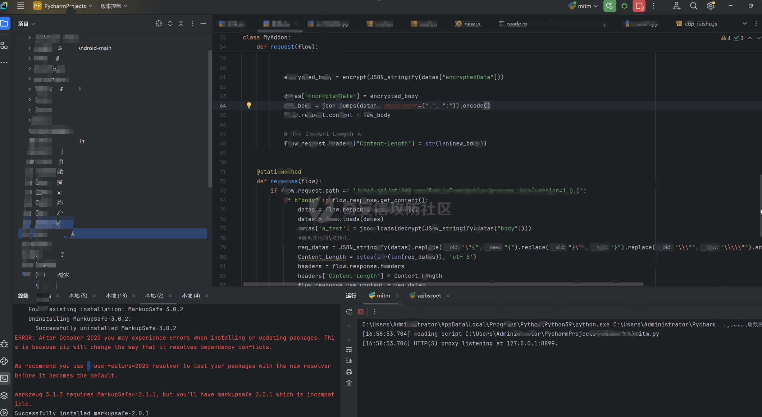Click the lightbulb quick-fix icon on line 64
The width and height of the screenshot is (762, 417).
coord(249,105)
